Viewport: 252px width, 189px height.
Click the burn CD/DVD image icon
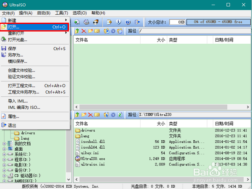96,22
